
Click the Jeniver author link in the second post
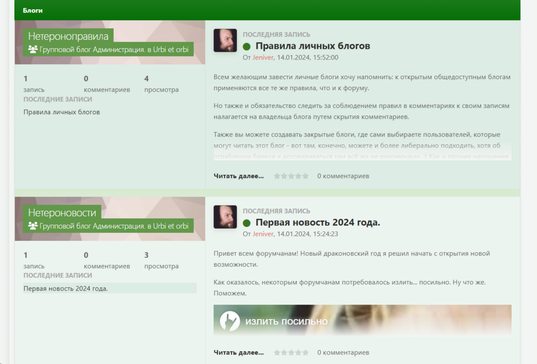(x=263, y=234)
